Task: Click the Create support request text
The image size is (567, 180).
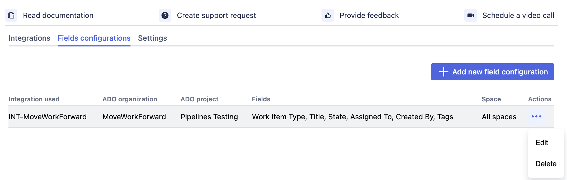Action: [x=216, y=16]
